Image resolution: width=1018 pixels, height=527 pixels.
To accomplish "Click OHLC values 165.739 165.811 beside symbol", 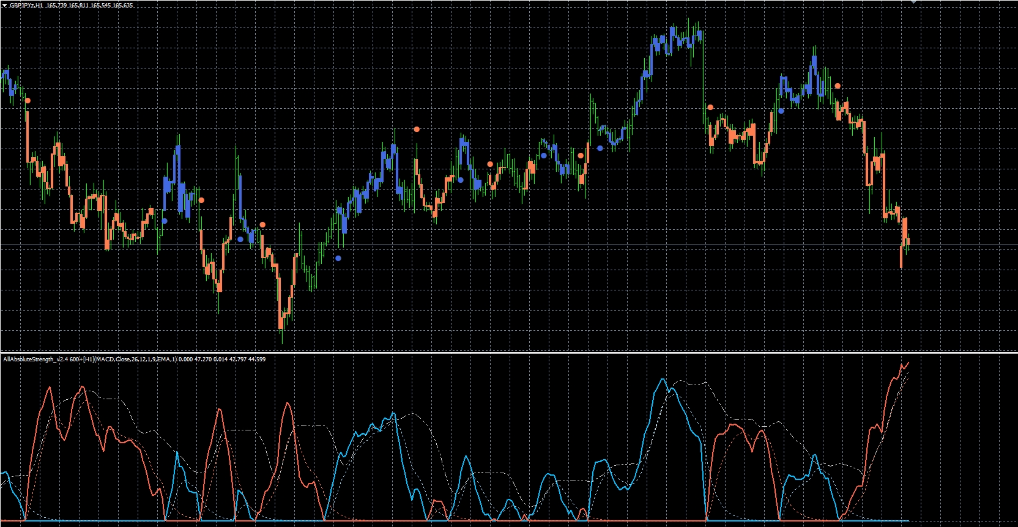I will click(x=67, y=5).
